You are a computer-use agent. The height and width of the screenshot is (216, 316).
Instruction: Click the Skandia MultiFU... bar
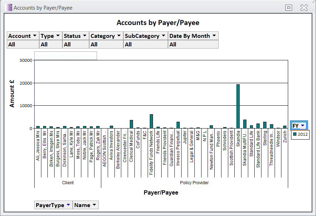[245, 124]
